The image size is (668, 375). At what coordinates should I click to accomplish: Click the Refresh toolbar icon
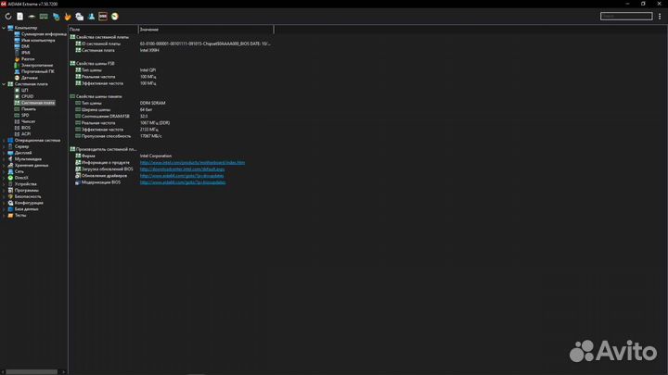(x=7, y=17)
